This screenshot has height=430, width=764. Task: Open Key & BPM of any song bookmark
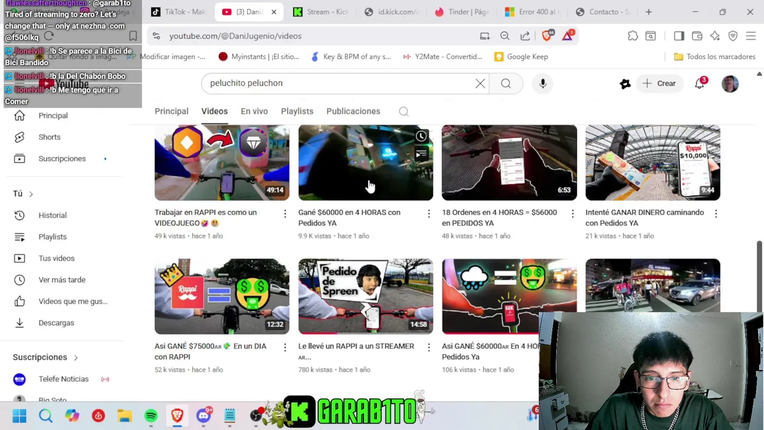pos(351,57)
